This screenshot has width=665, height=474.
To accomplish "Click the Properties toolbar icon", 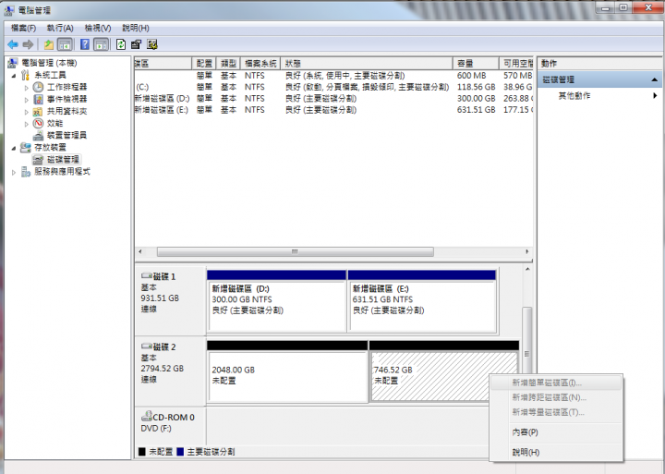I will (x=136, y=44).
